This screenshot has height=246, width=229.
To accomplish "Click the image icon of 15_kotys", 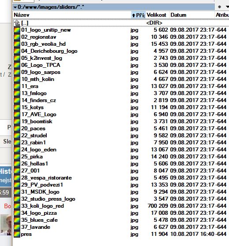I will (17, 107).
